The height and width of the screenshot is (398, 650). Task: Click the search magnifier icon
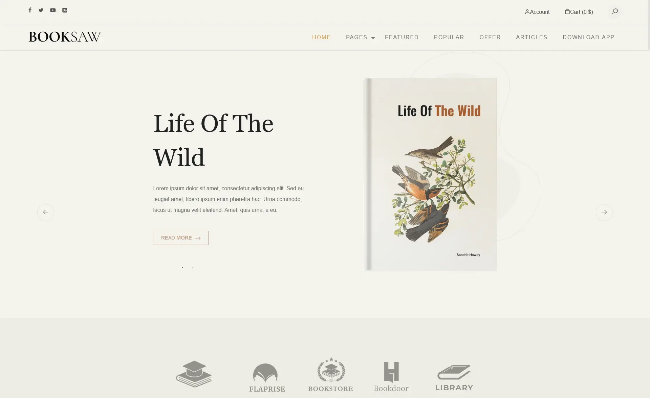(x=615, y=11)
